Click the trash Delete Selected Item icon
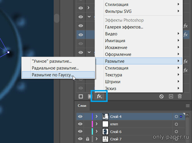The height and width of the screenshot is (143, 192). coord(180,97)
